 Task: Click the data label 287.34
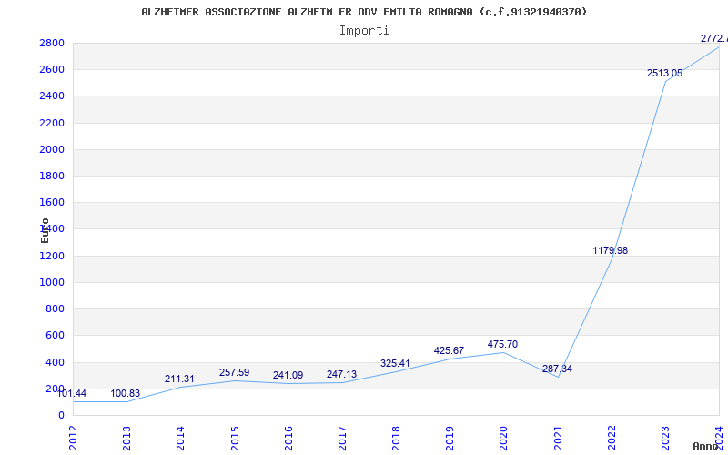pyautogui.click(x=557, y=369)
